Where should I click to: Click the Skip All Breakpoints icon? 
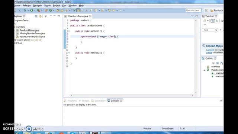(x=20, y=10)
